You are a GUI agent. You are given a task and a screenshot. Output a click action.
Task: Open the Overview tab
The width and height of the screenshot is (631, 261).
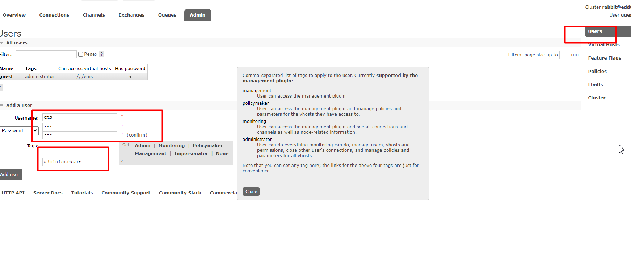click(14, 15)
